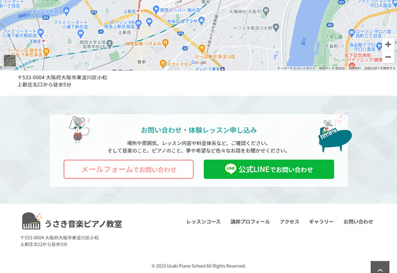The width and height of the screenshot is (397, 273).
Task: Click the ファミリーマート 小浦下新庄駅前店 pin
Action: pos(40,33)
